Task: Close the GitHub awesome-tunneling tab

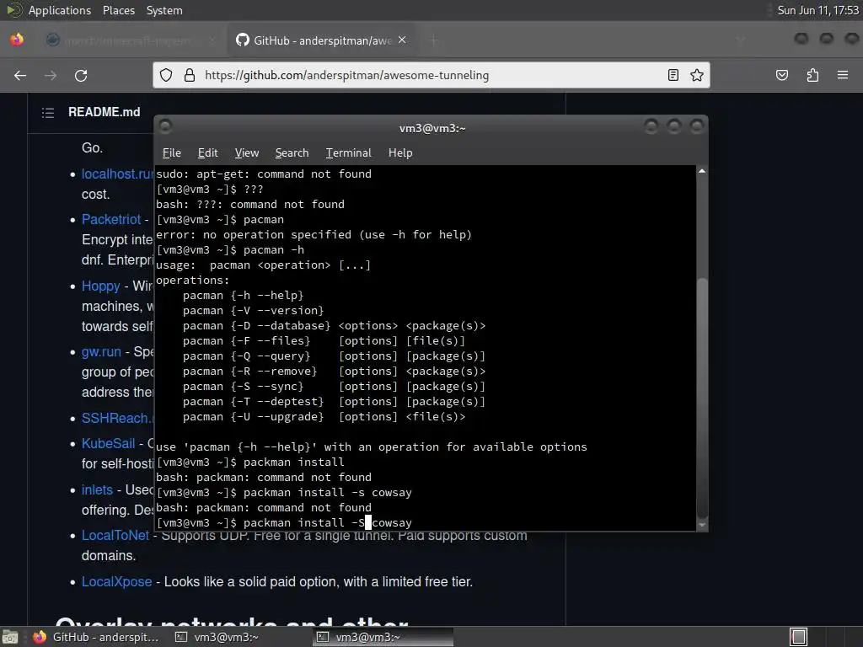Action: coord(402,40)
